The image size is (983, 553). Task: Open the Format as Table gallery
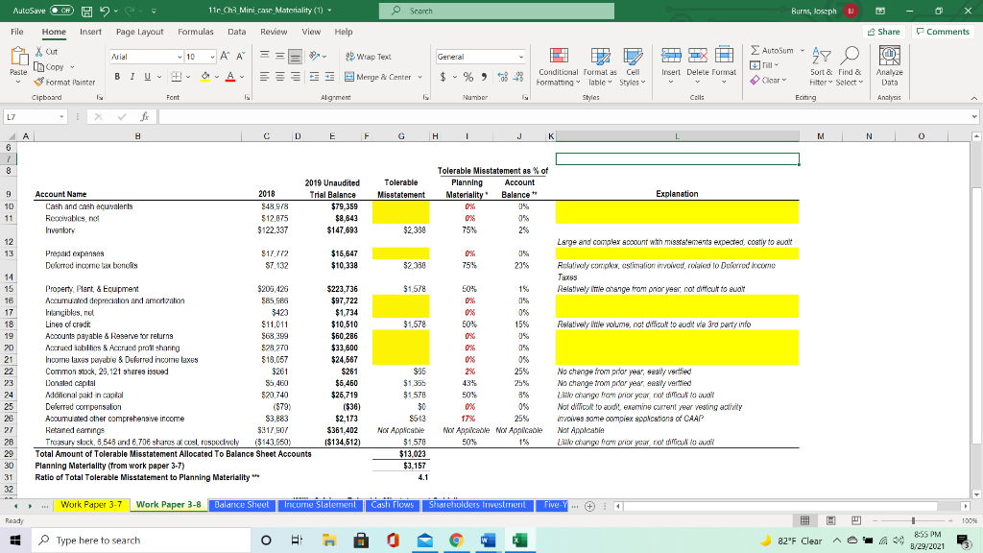(600, 66)
